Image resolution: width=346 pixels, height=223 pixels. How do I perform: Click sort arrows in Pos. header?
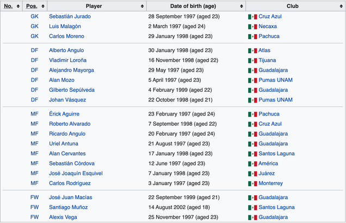click(42, 6)
